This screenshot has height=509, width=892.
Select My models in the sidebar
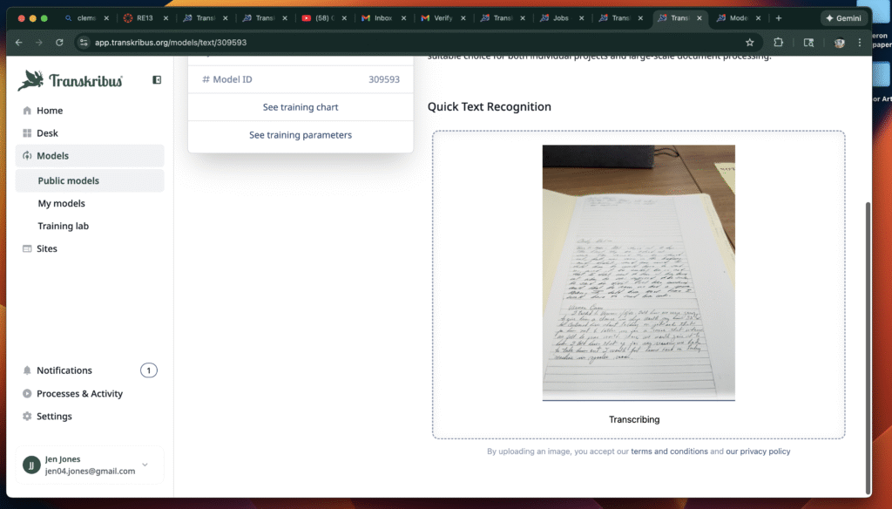click(x=61, y=203)
